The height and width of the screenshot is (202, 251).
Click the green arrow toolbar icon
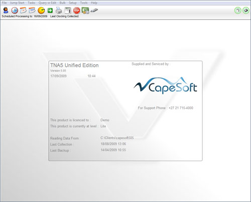coord(50,11)
